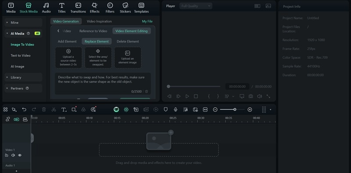Image resolution: width=351 pixels, height=173 pixels.
Task: Open the Titles tab
Action: point(62,8)
